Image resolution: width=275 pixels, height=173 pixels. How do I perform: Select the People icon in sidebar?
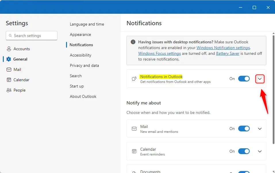click(x=8, y=90)
